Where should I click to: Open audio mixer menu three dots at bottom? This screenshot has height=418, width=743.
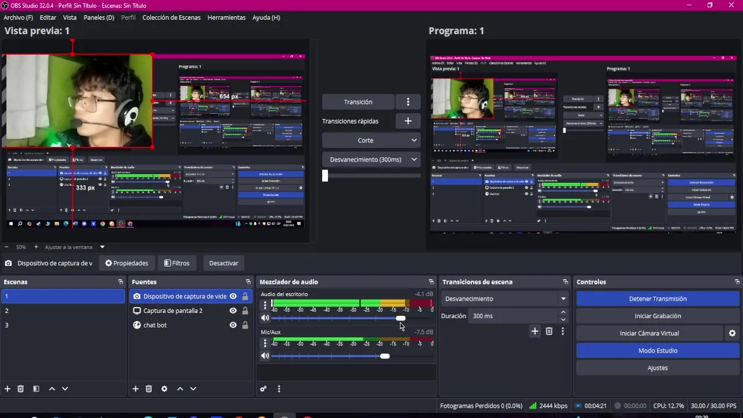pyautogui.click(x=279, y=388)
